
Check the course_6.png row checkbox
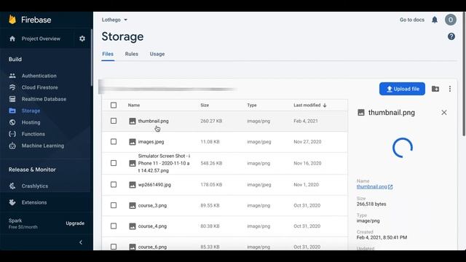[114, 247]
